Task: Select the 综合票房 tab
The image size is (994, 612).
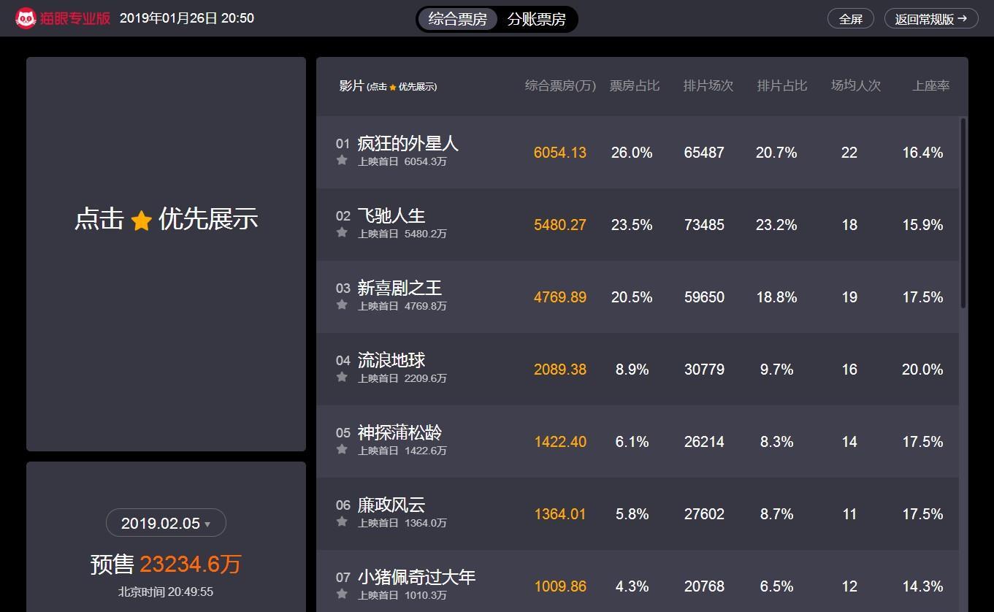Action: click(x=457, y=20)
